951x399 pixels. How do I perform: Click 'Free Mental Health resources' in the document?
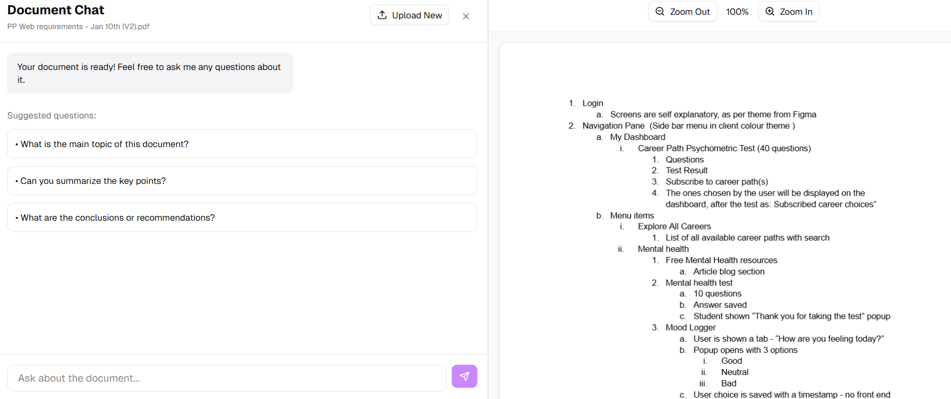(x=721, y=260)
